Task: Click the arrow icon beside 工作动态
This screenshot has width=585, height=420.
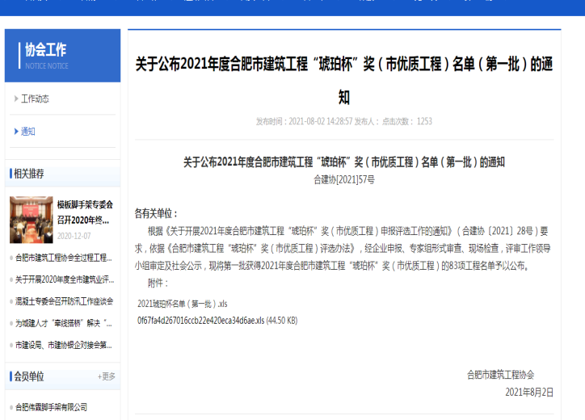Action: [x=15, y=99]
